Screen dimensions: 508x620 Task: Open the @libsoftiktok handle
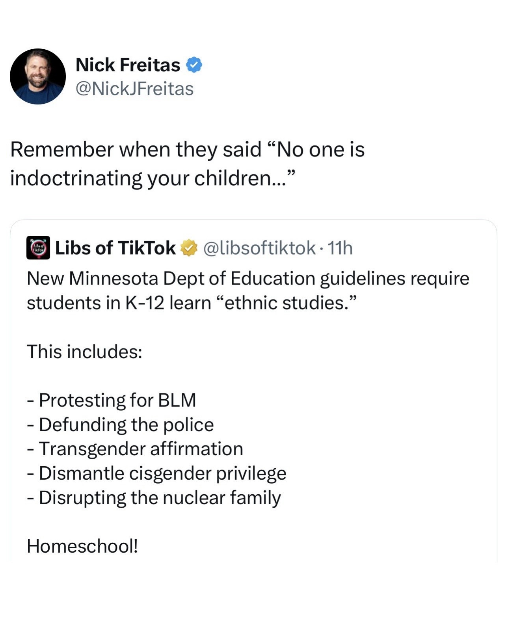pyautogui.click(x=259, y=248)
